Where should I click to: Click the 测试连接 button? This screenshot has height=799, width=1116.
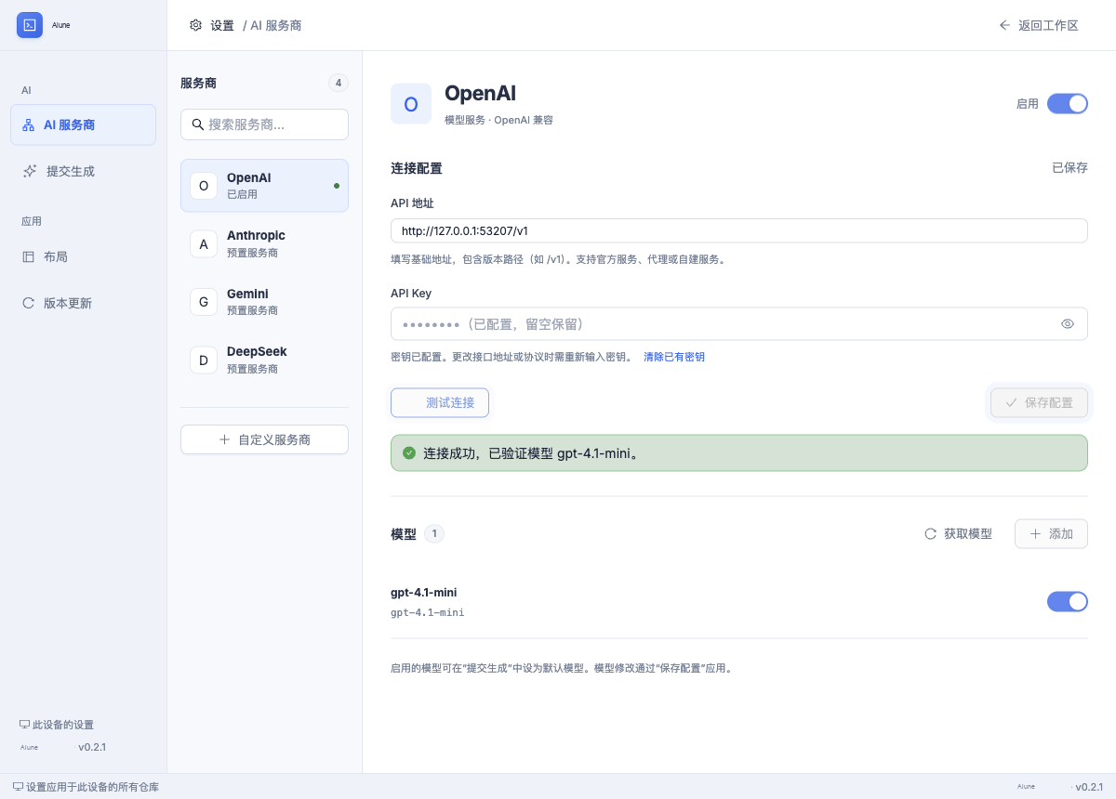[440, 402]
